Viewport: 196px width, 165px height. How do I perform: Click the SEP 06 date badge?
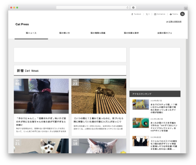18,82
